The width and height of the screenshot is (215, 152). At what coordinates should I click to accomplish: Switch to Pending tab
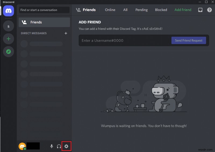(x=142, y=10)
